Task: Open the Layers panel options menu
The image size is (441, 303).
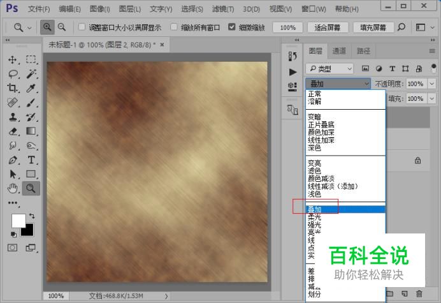Action: 432,51
